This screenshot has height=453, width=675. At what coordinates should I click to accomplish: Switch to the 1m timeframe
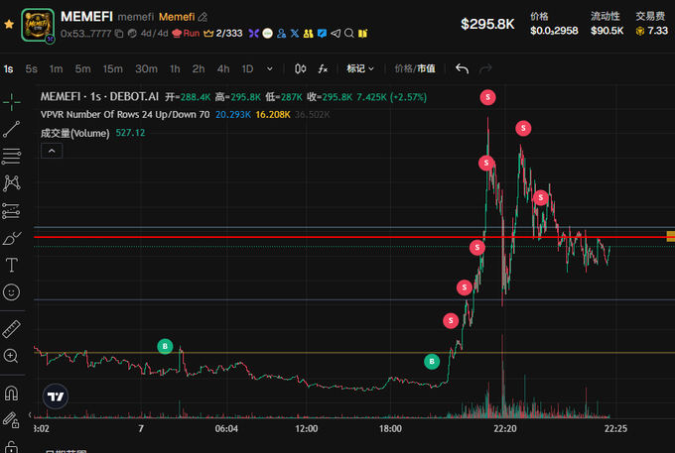[56, 69]
